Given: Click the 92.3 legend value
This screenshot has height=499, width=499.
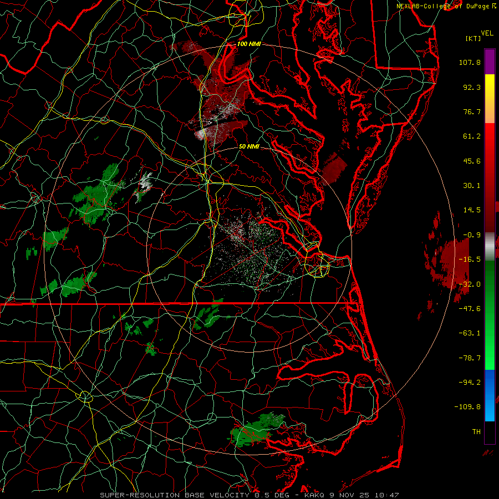Looking at the screenshot, I should point(472,87).
